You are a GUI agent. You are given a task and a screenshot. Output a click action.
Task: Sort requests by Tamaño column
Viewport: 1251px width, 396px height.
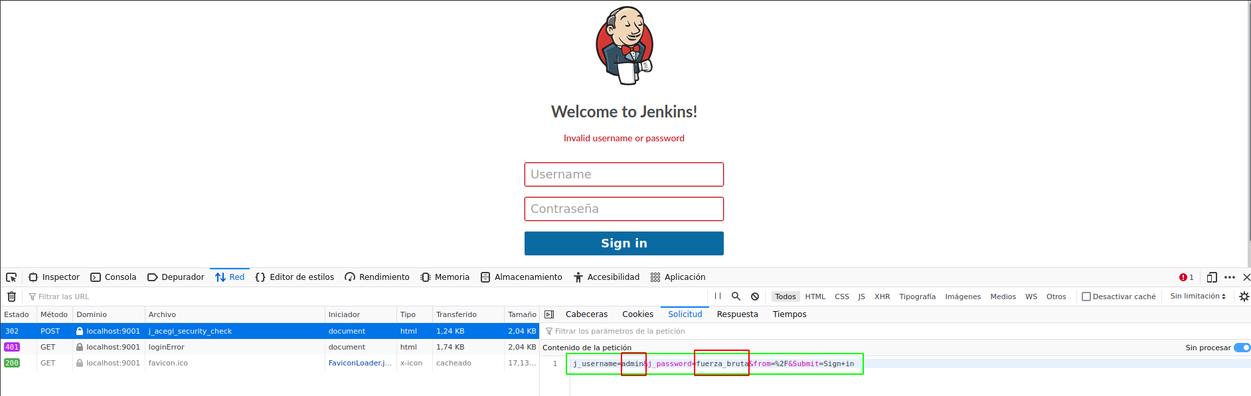[522, 314]
